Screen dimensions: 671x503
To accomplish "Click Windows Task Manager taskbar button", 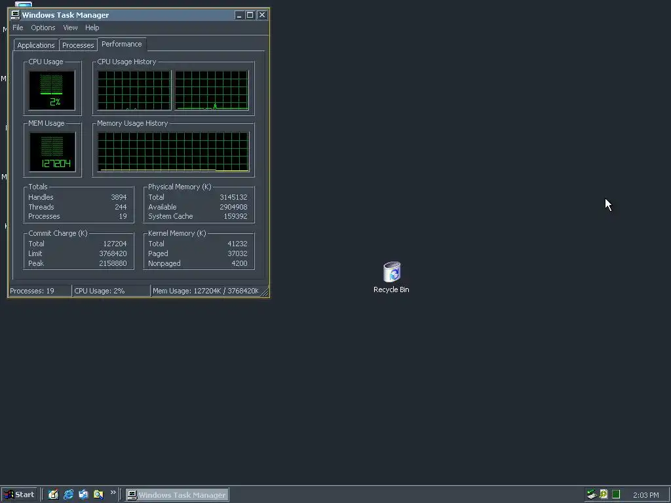I will point(177,495).
